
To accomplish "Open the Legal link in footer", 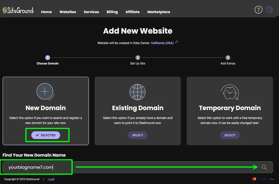I will tap(51, 179).
